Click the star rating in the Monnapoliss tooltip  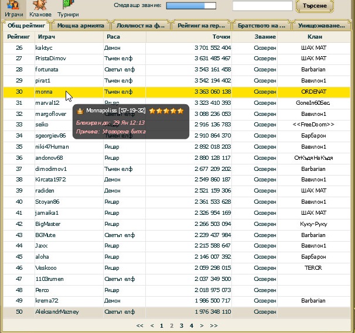tap(166, 110)
